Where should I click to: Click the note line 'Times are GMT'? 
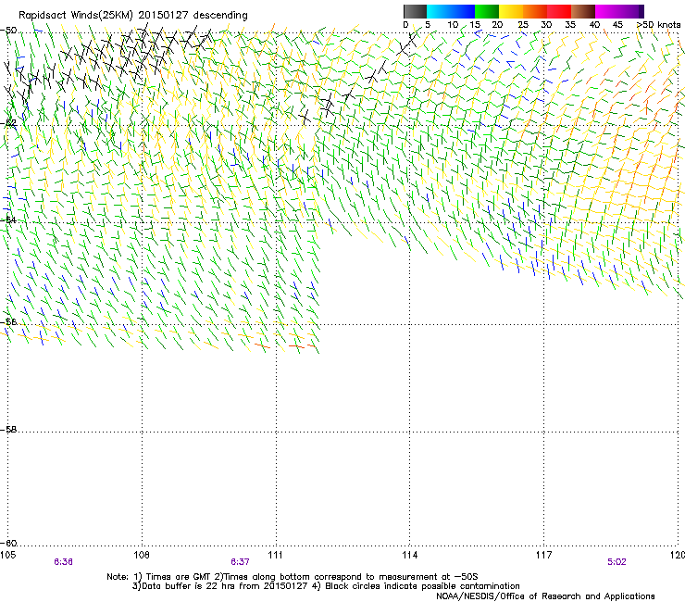(x=179, y=577)
